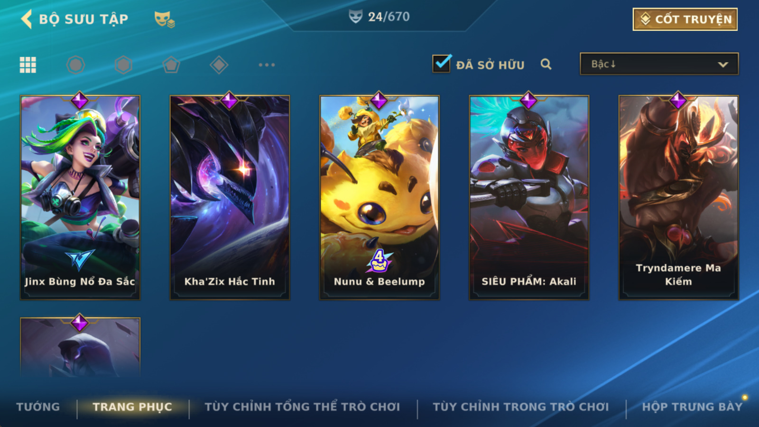Viewport: 759px width, 427px height.
Task: Click the chevron arrow of the sort dropdown
Action: pyautogui.click(x=723, y=65)
